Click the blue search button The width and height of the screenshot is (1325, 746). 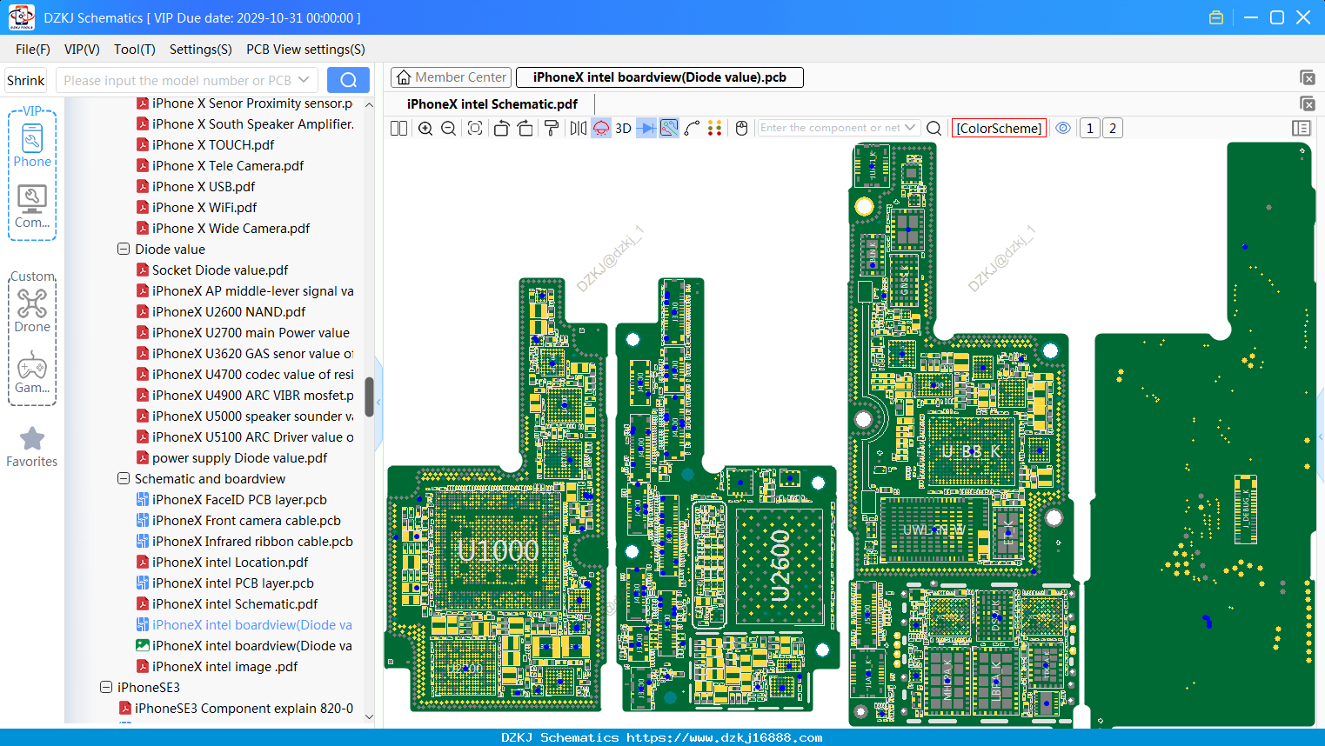pyautogui.click(x=348, y=80)
